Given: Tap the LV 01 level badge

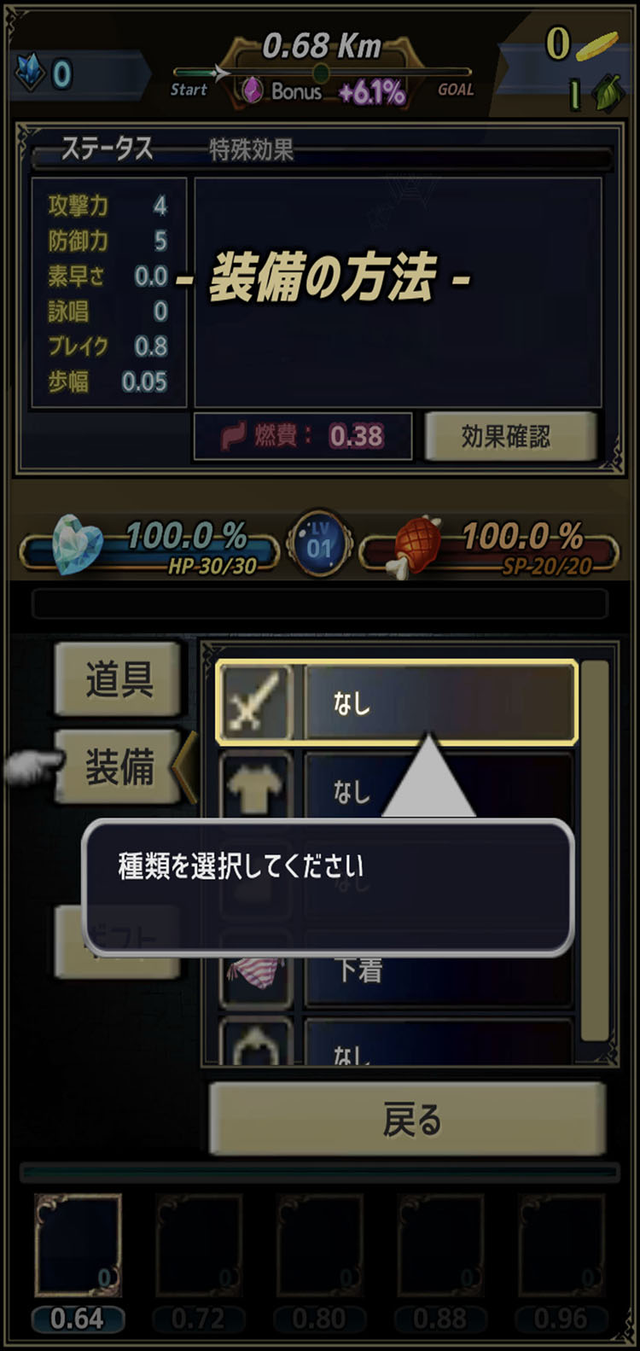Looking at the screenshot, I should point(320,543).
